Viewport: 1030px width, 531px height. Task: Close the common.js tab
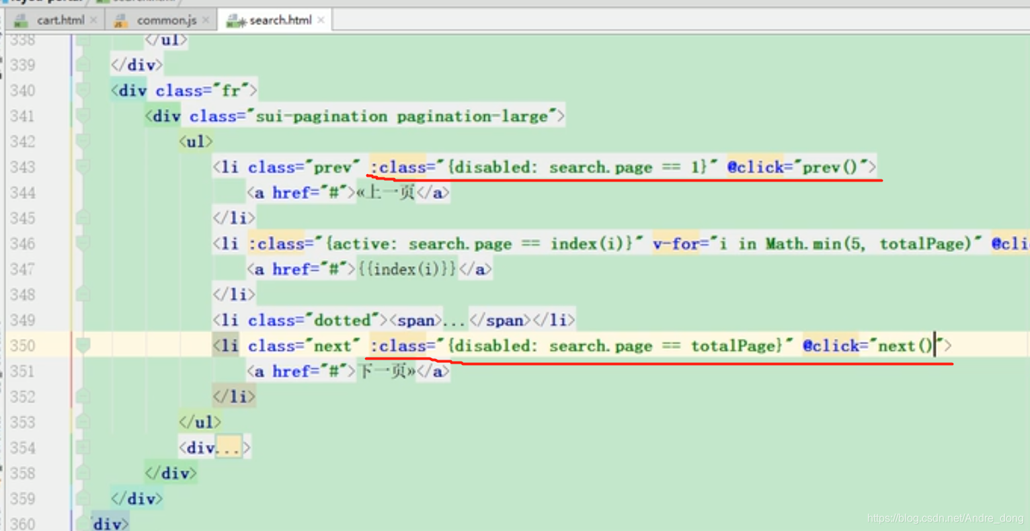tap(206, 20)
